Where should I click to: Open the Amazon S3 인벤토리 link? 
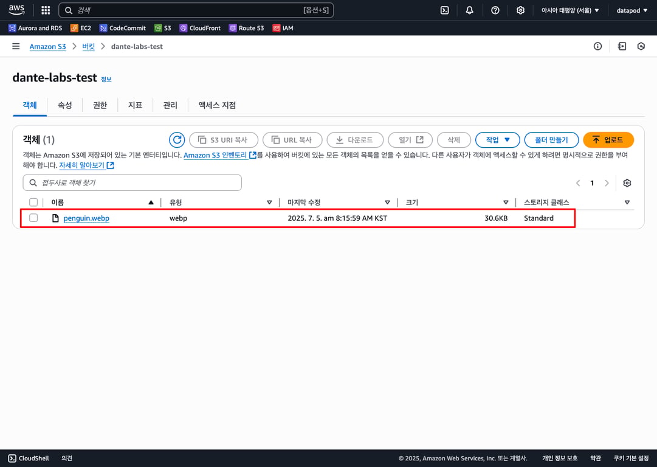click(x=219, y=155)
